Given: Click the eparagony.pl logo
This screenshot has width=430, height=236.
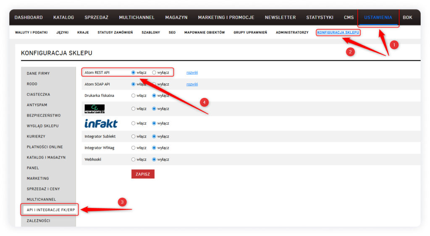Looking at the screenshot, I should point(94,109).
